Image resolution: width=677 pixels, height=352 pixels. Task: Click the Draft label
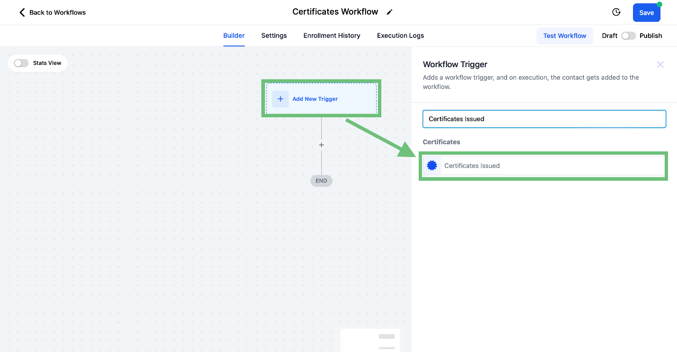coord(609,35)
